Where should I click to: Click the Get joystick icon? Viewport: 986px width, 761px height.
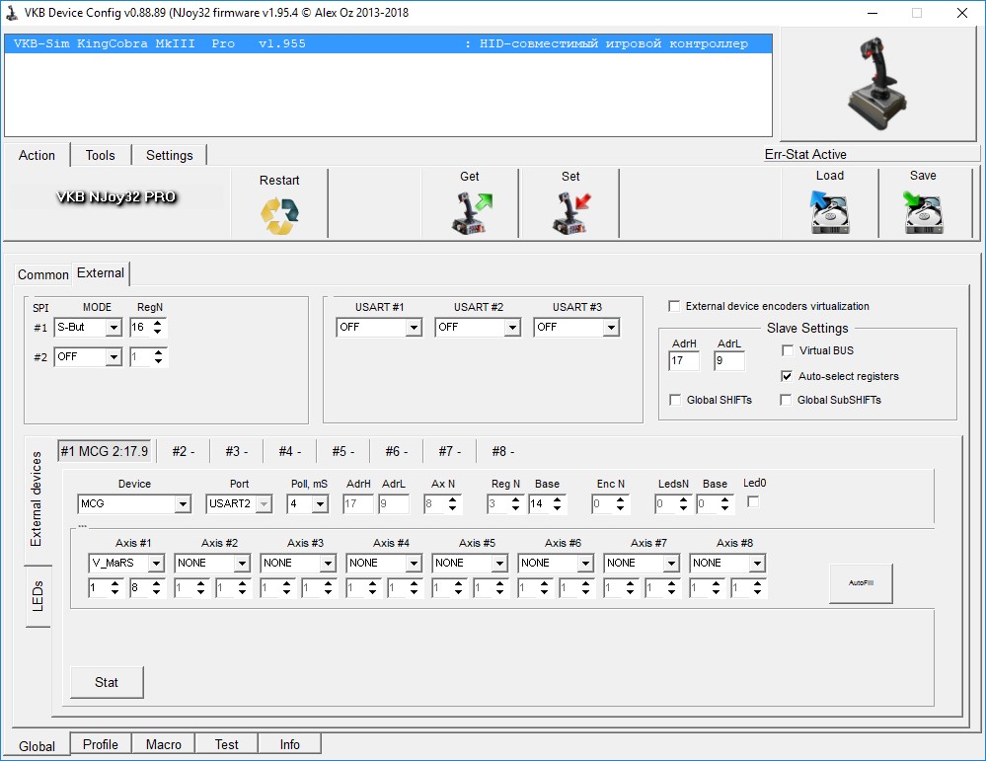point(470,213)
